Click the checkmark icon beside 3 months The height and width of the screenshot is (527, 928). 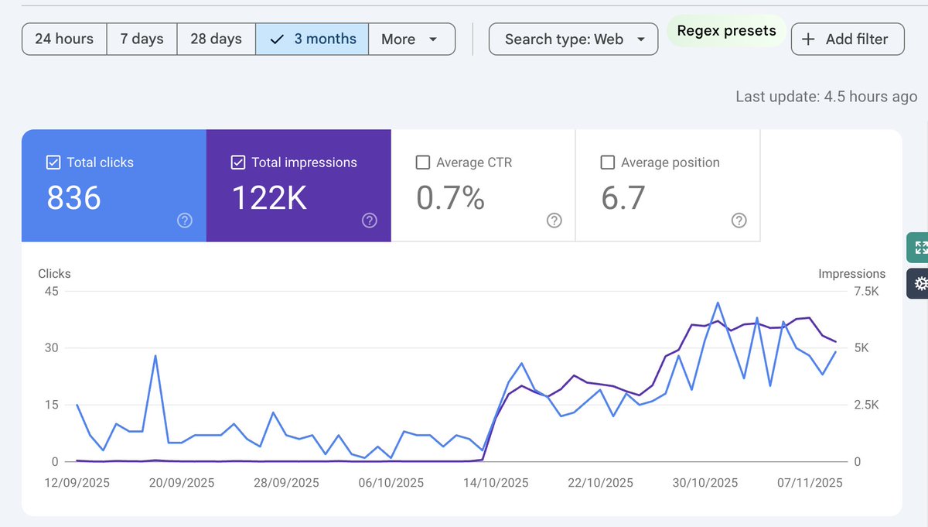click(277, 39)
